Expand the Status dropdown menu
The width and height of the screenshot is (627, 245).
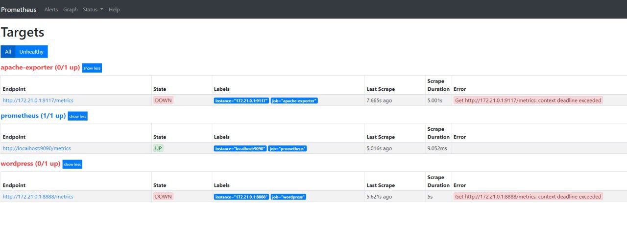(93, 9)
